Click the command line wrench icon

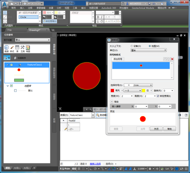pyautogui.click(x=91, y=109)
